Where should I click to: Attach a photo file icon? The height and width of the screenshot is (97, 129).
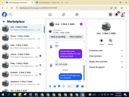(54, 86)
